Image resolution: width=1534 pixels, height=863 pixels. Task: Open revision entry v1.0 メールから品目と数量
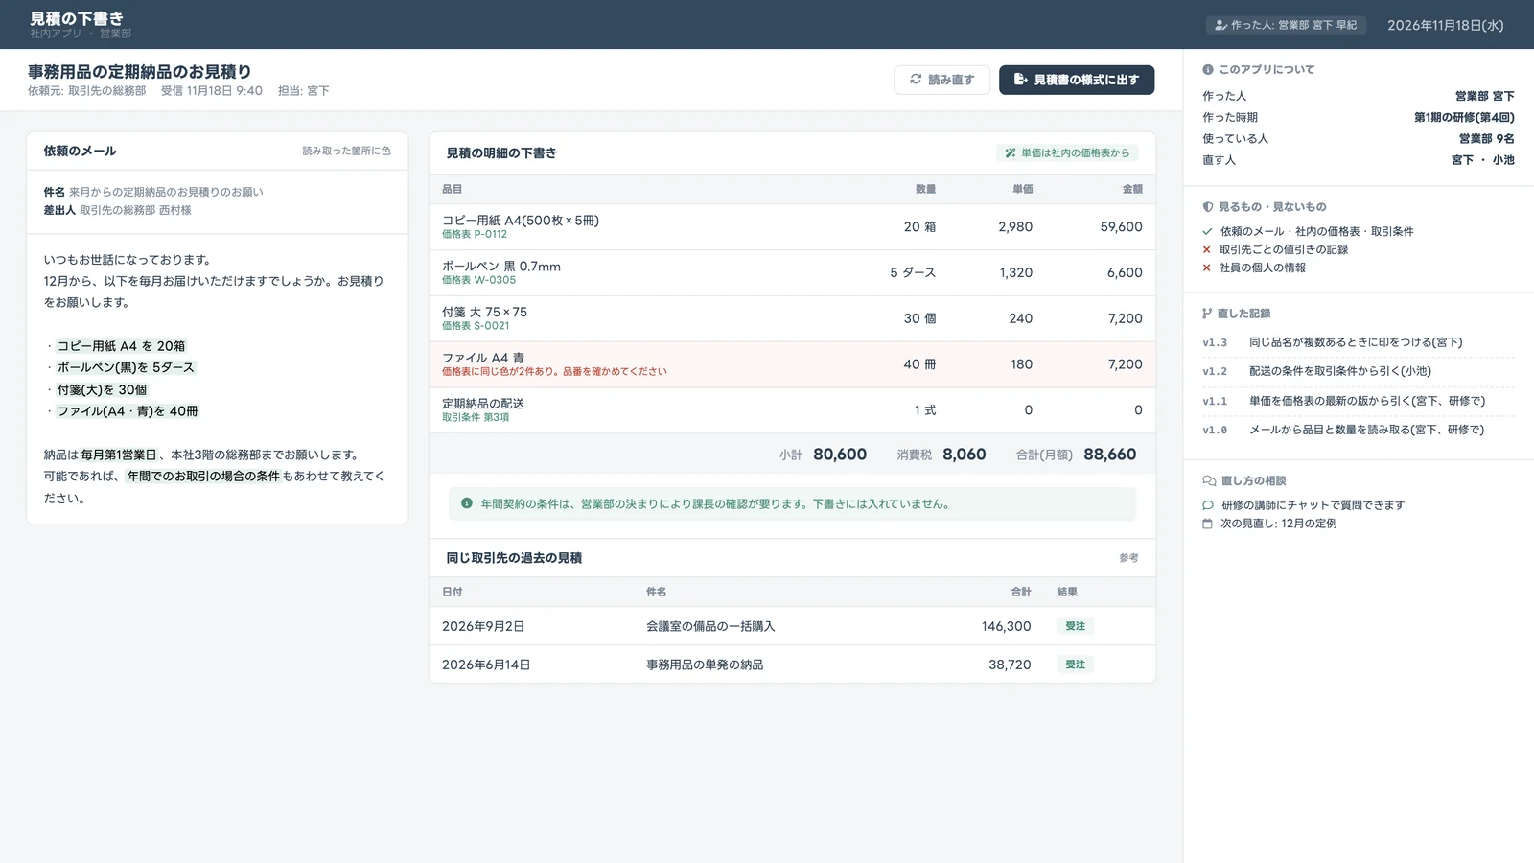pos(1358,430)
